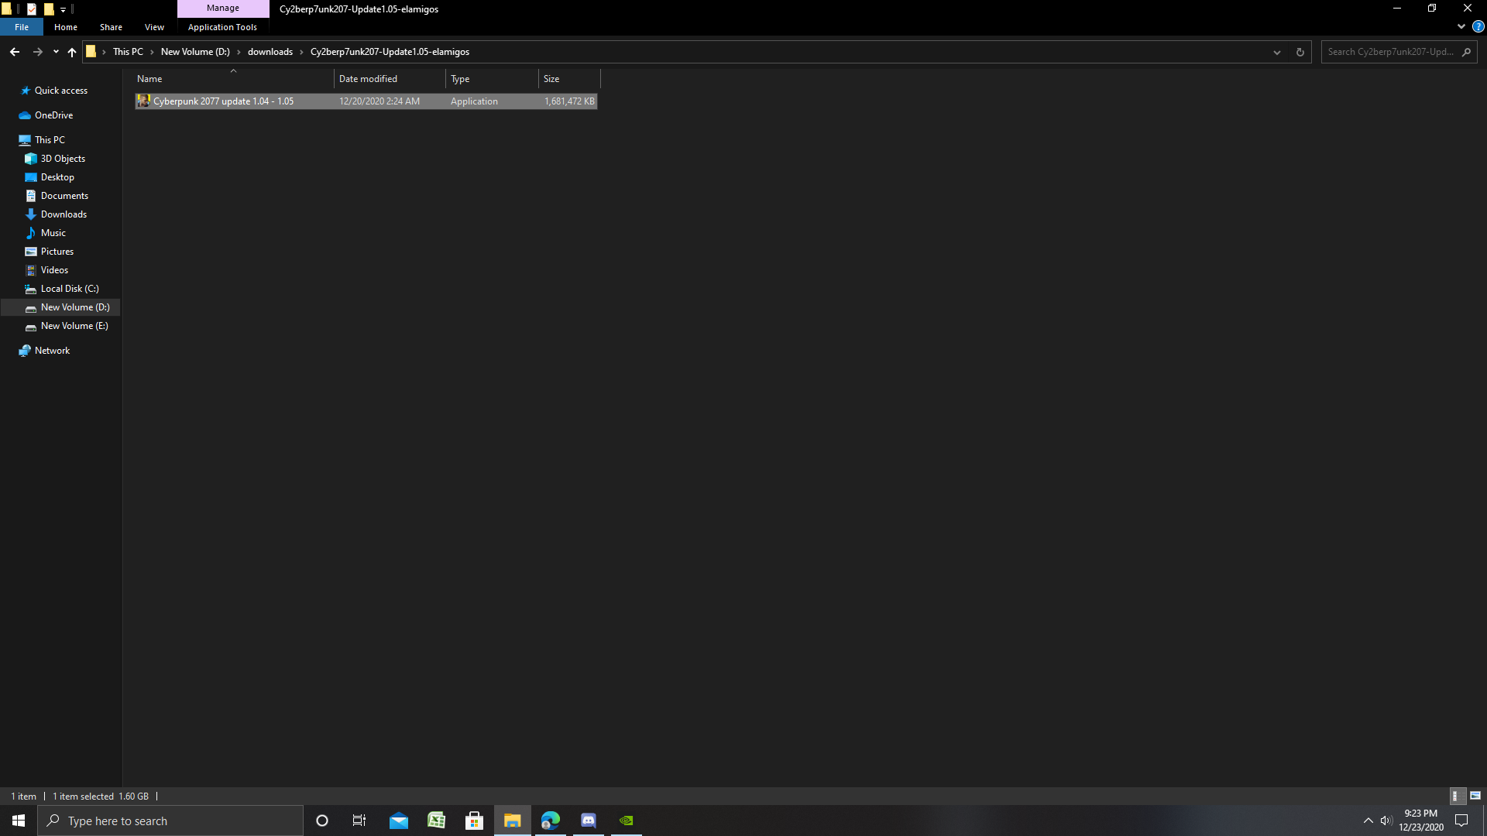The image size is (1487, 836).
Task: Open Quick Access Toolbar customize dropdown
Action: [64, 9]
